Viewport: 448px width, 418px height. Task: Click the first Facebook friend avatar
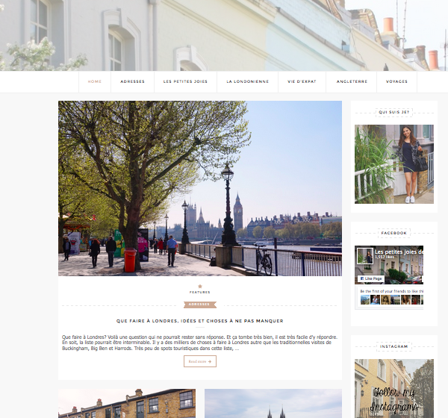(x=364, y=299)
